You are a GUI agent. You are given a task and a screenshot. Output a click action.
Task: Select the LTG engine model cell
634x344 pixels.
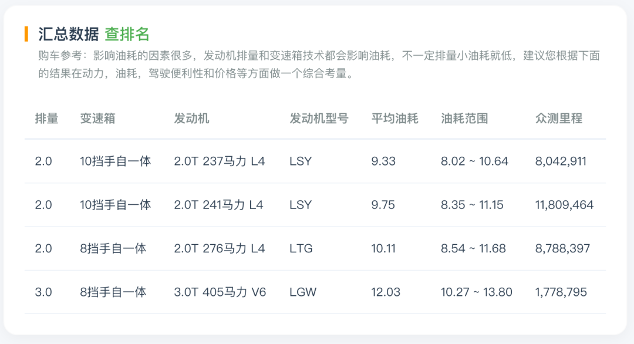[301, 248]
